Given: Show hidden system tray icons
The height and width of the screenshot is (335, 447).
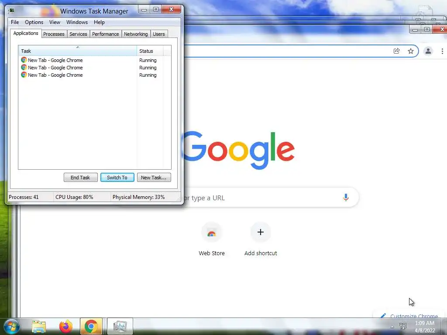Looking at the screenshot, I should (392, 327).
